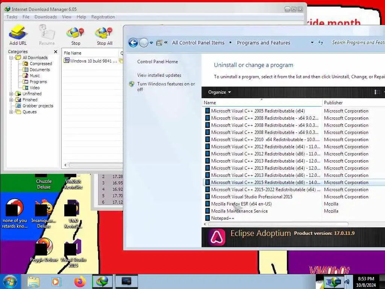
Task: Click the breadcrumb overflow chevron
Action: pos(166,43)
